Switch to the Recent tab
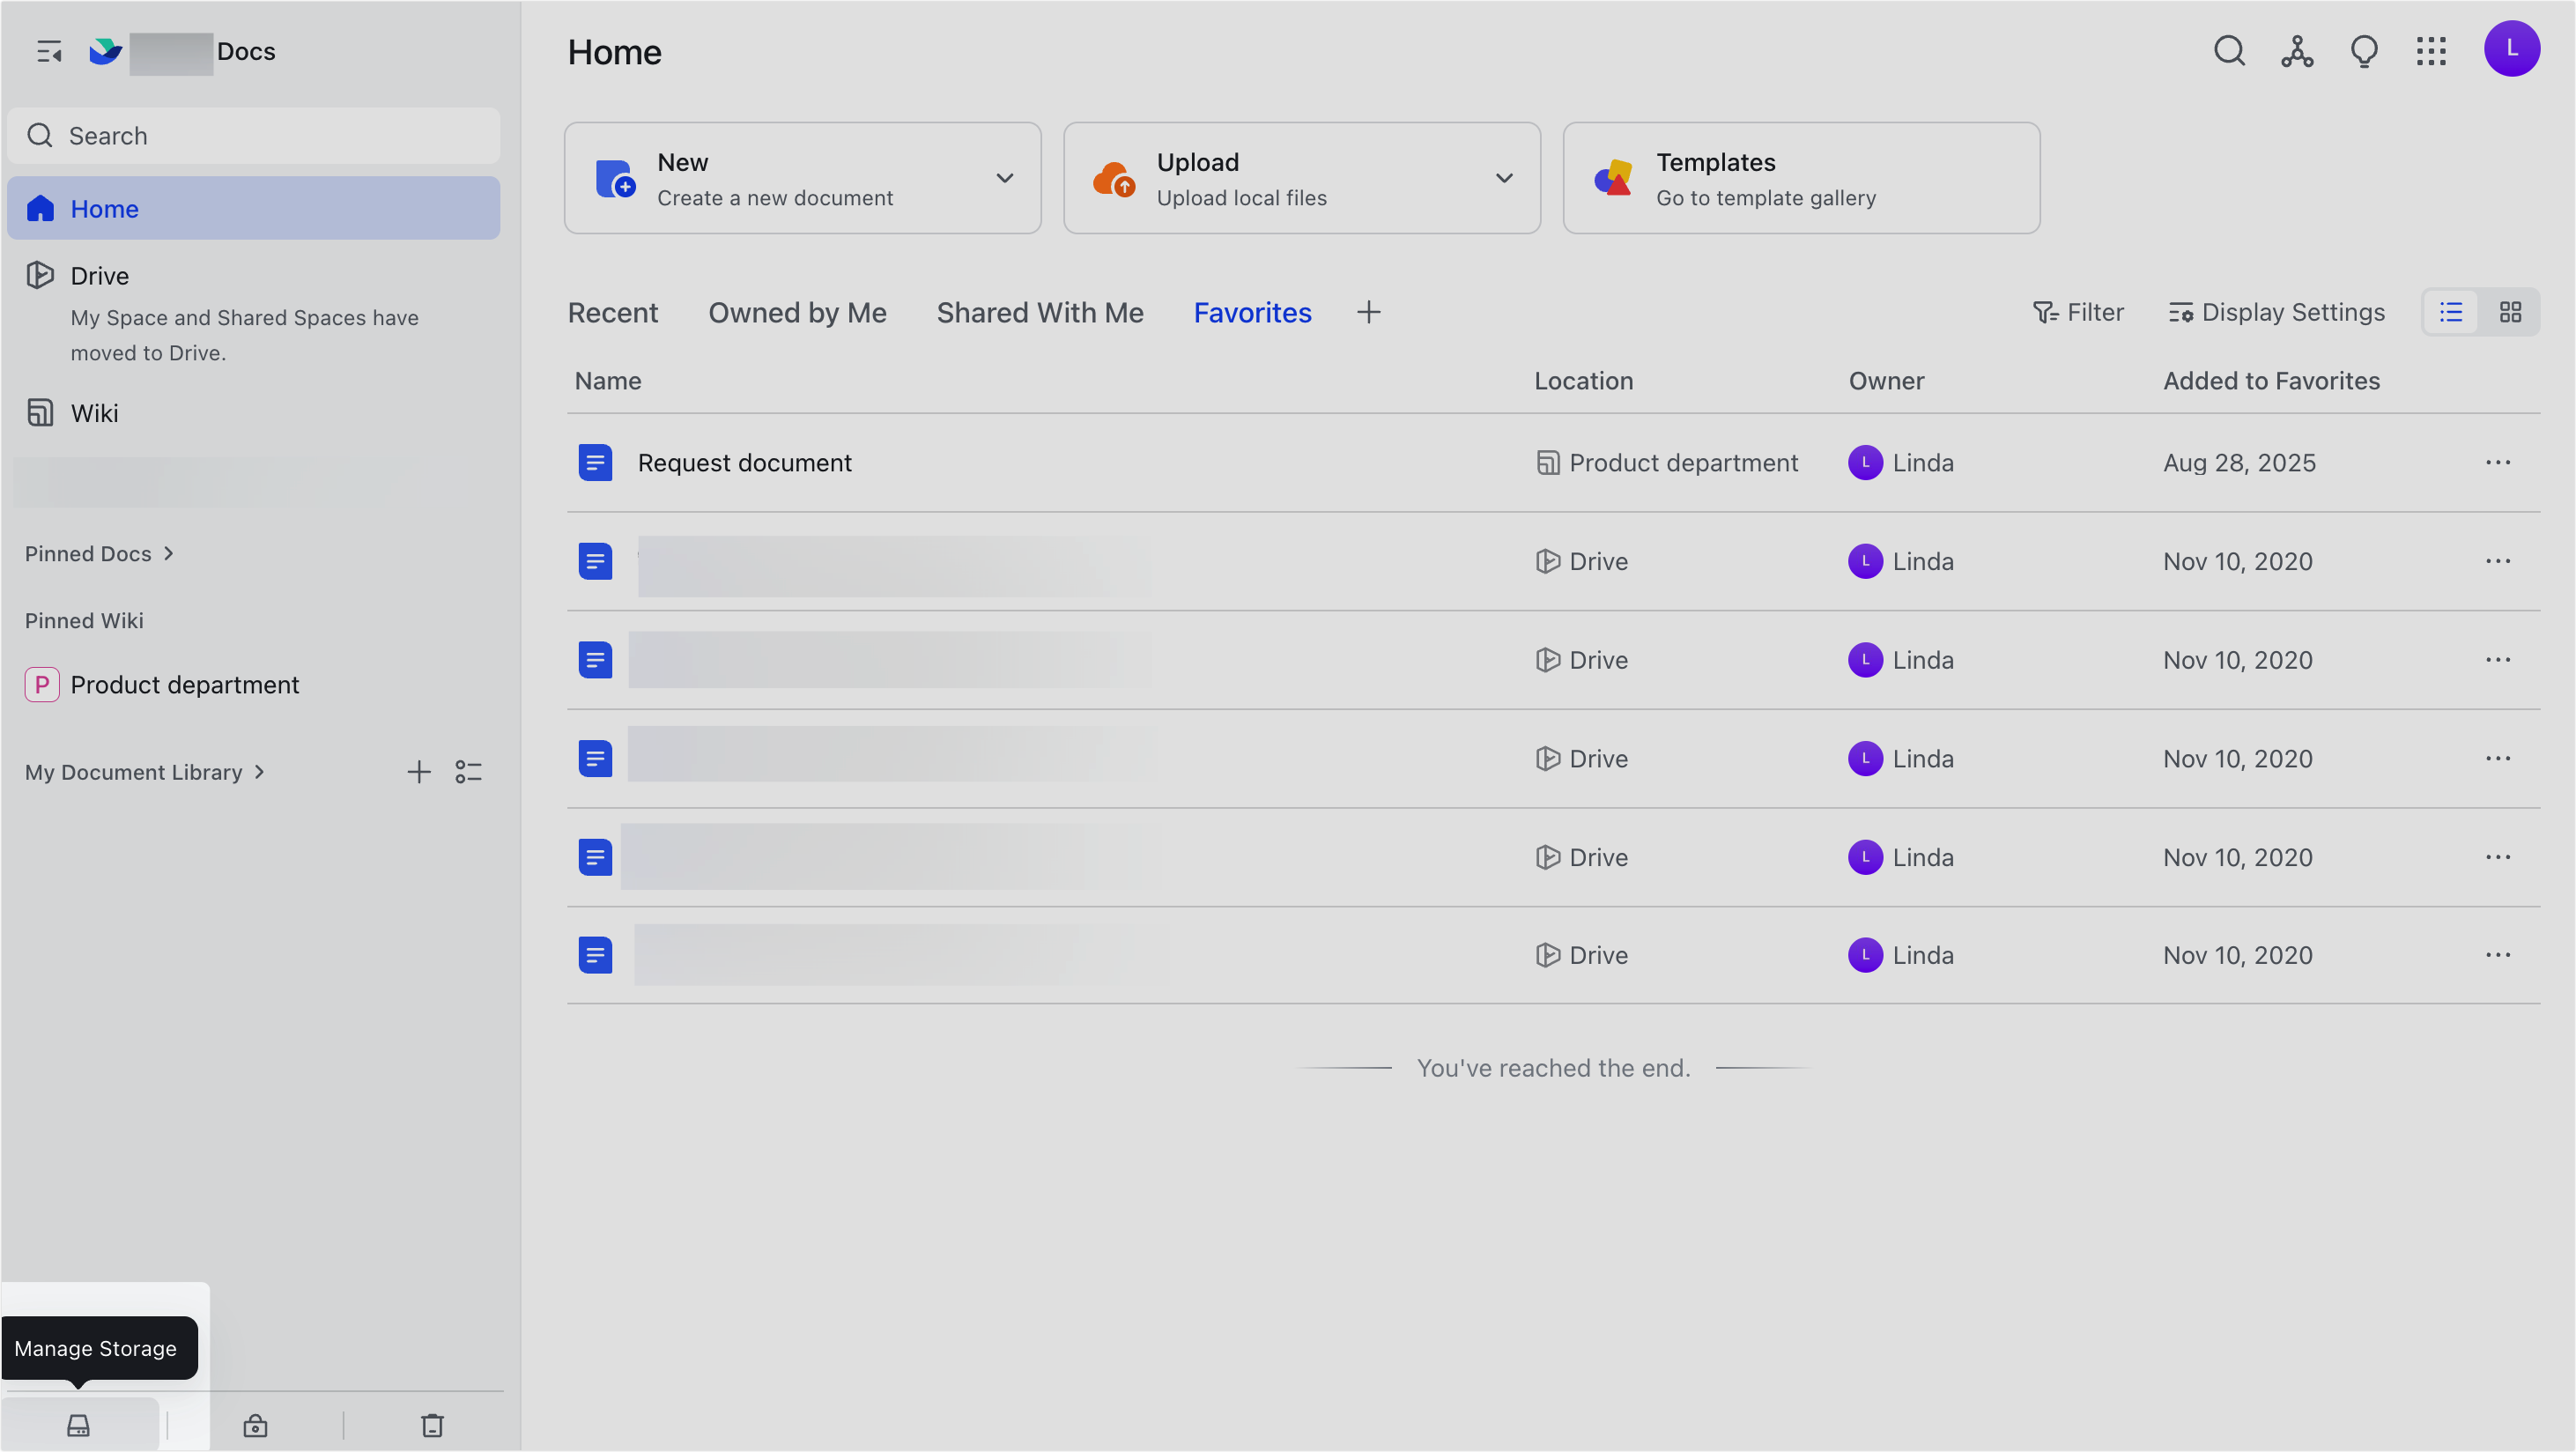 612,312
